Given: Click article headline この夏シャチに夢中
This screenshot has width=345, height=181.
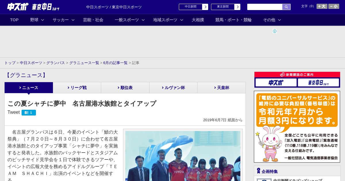Looking at the screenshot, I should (82, 103).
